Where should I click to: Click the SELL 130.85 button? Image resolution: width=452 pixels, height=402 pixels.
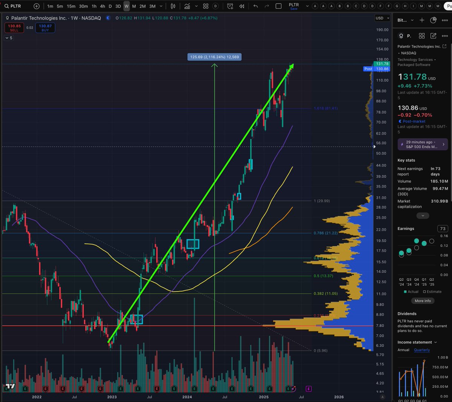point(14,28)
